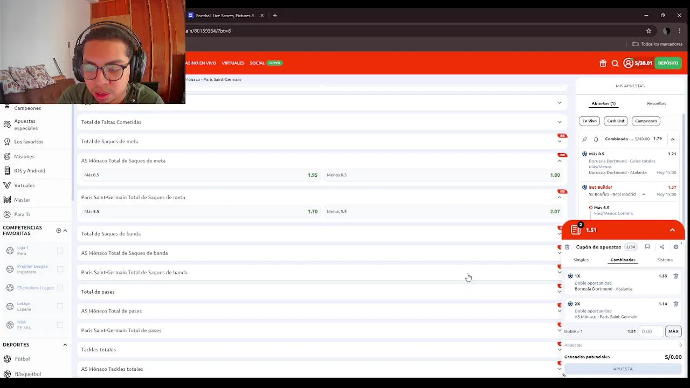Select Menos 5.5 odds 2.07
The image size is (690, 388).
[x=443, y=212]
